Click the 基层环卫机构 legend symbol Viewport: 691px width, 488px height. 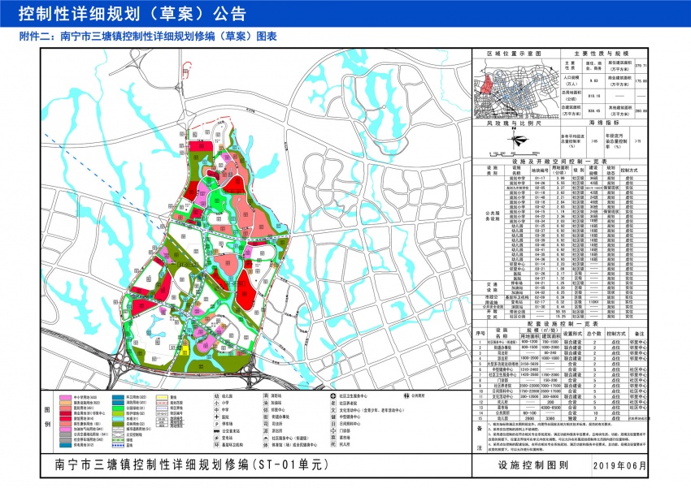[x=216, y=445]
